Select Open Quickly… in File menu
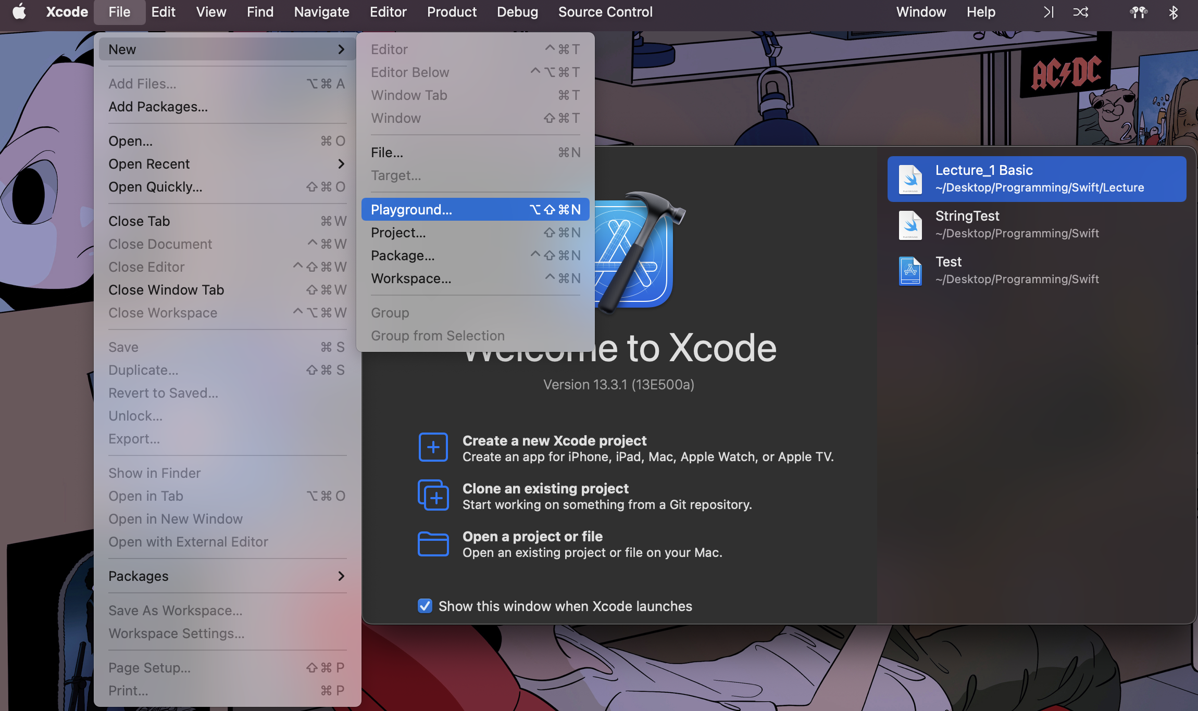Viewport: 1198px width, 711px height. coord(228,187)
